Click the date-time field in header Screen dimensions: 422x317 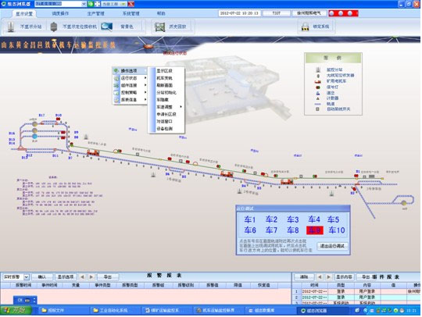[239, 13]
